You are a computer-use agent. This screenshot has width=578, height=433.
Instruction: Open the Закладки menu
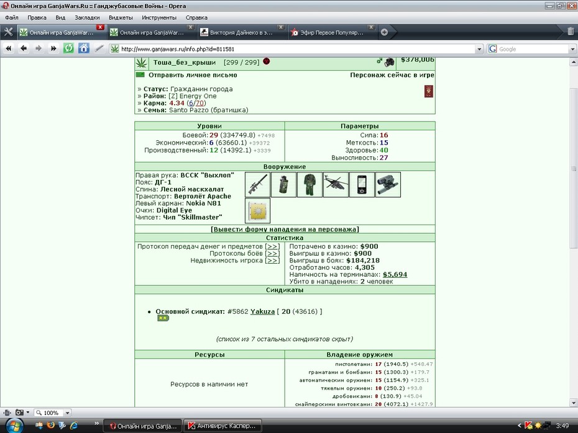pos(87,17)
